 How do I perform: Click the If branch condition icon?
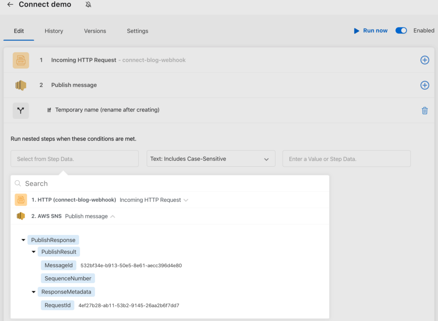click(x=21, y=110)
